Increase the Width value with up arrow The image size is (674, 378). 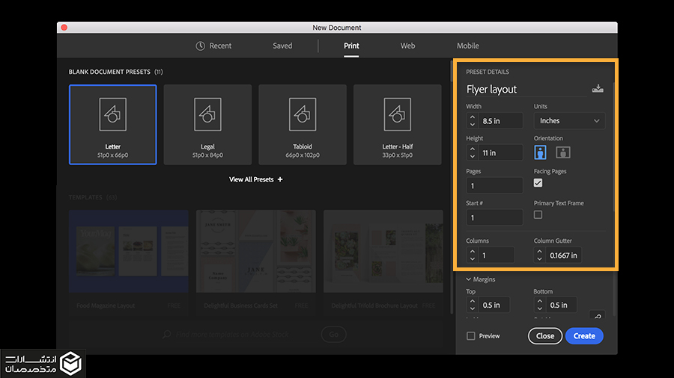(x=473, y=117)
